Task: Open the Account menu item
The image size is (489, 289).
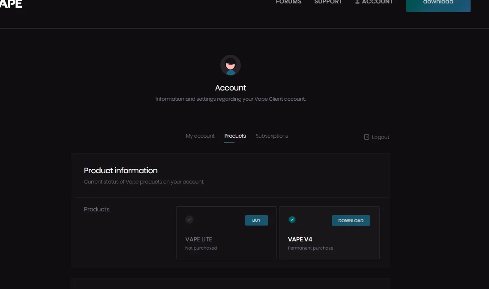Action: point(374,2)
